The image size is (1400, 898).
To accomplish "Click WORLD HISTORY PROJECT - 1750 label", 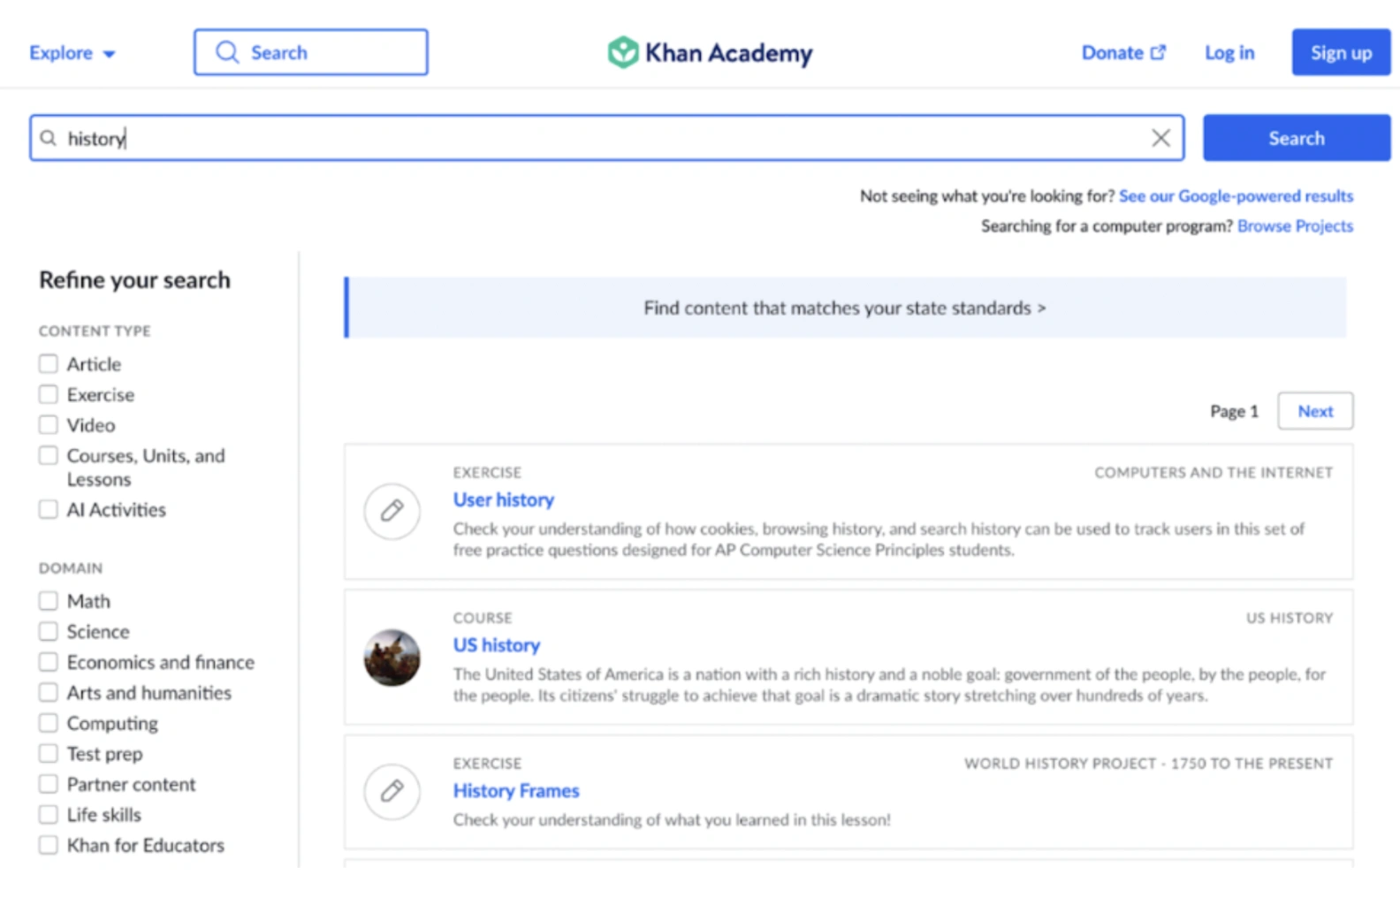I will pyautogui.click(x=1149, y=764).
